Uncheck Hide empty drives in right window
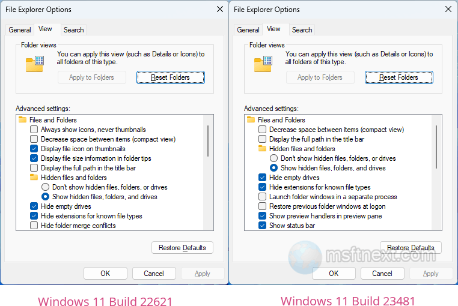Image resolution: width=458 pixels, height=306 pixels. coord(262,178)
